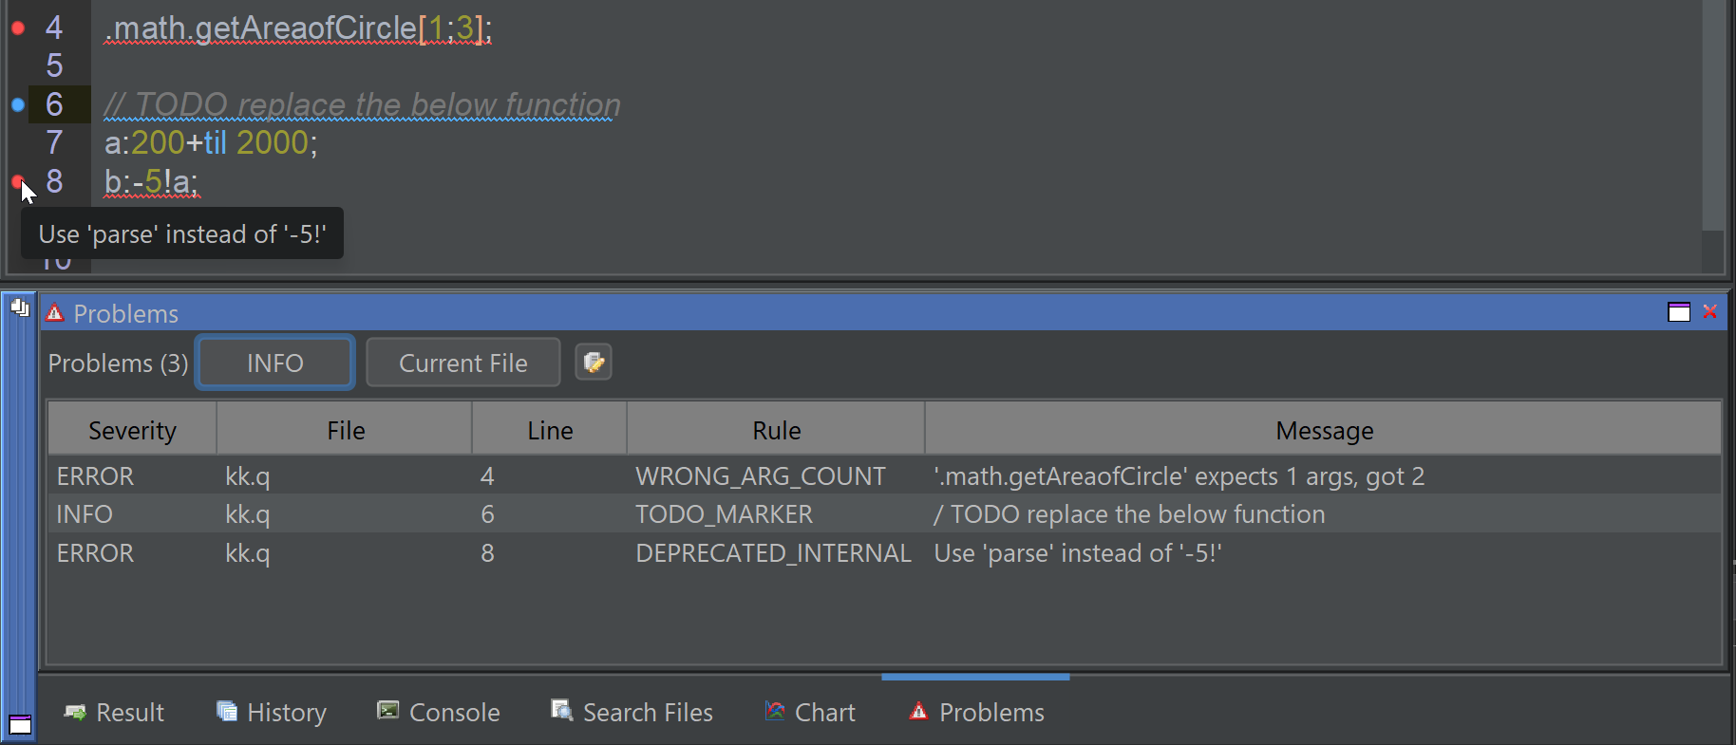Close the Problems panel with the red X
Image resolution: width=1736 pixels, height=745 pixels.
(x=1709, y=312)
